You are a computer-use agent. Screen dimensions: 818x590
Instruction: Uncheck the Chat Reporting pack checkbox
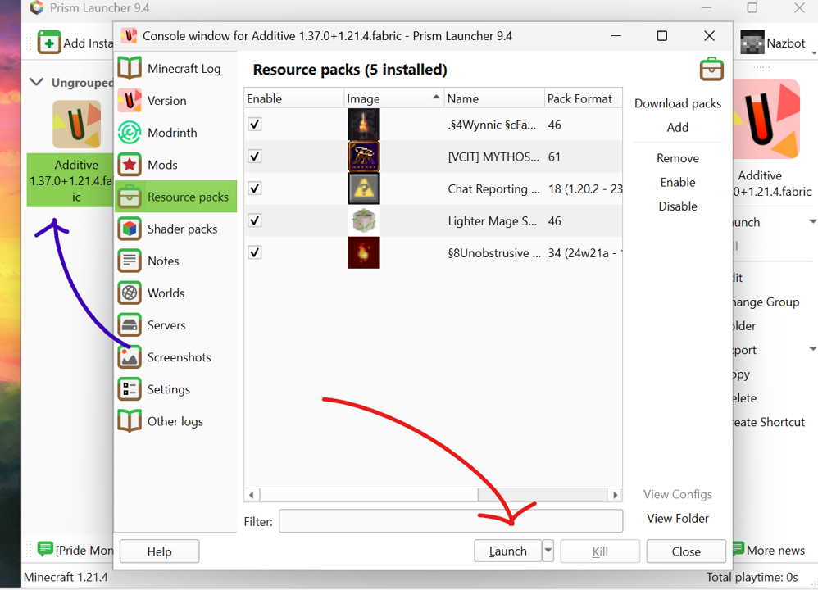pyautogui.click(x=255, y=188)
